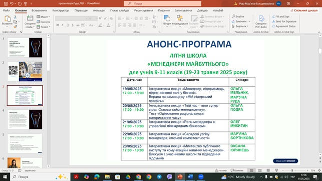
Task: Cut selection with the scissors icon
Action: tap(15, 17)
